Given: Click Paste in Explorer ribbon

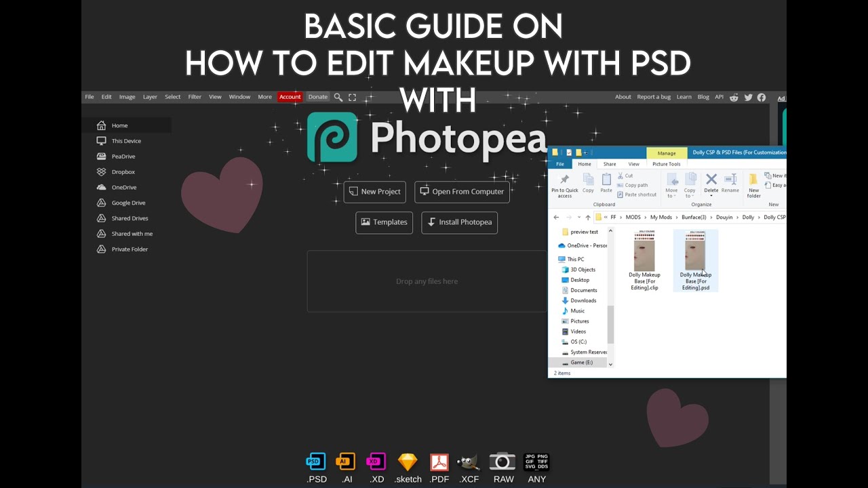Looking at the screenshot, I should (x=606, y=183).
